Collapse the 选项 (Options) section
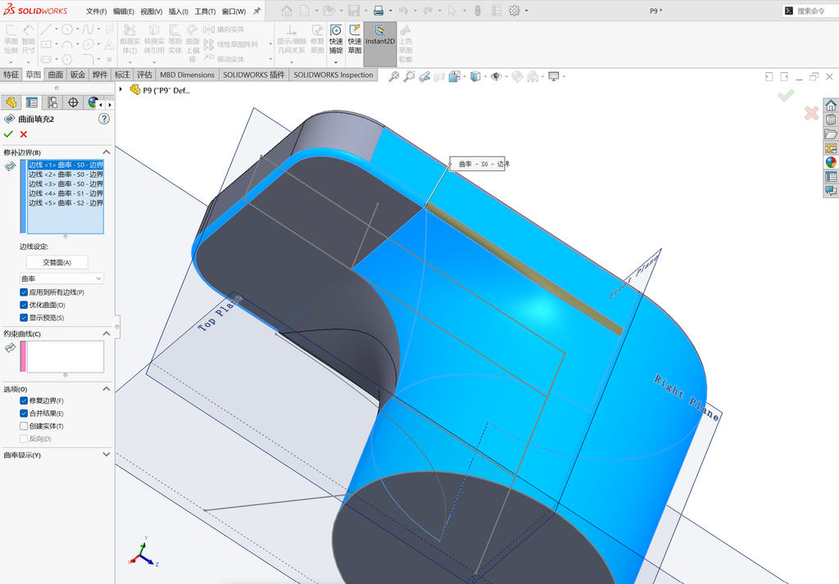839x584 pixels. tap(106, 389)
